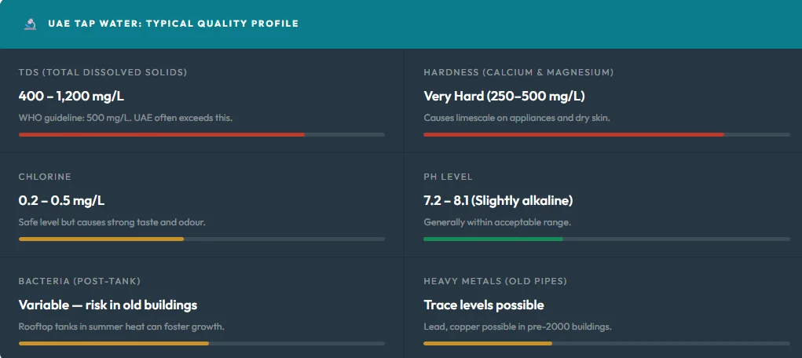The width and height of the screenshot is (802, 358).
Task: Click the "TDS (Total Dissolved Solids)" label
Action: coord(103,72)
